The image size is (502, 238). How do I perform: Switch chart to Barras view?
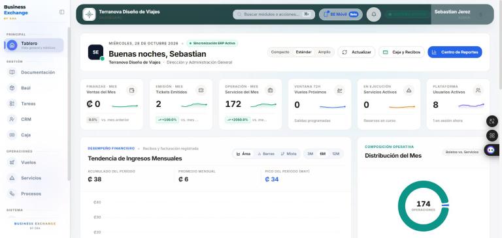[x=266, y=154]
